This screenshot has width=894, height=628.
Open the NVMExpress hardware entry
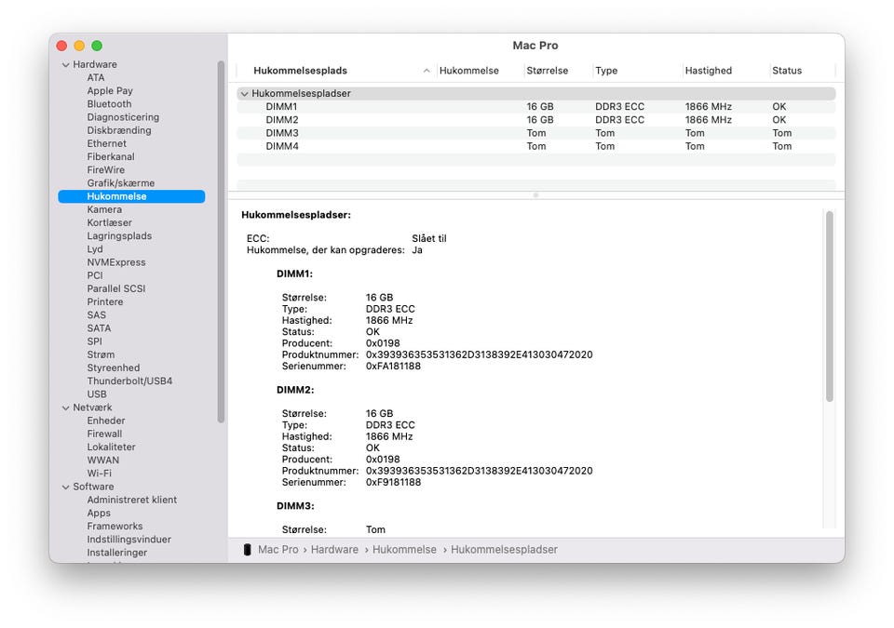tap(116, 262)
